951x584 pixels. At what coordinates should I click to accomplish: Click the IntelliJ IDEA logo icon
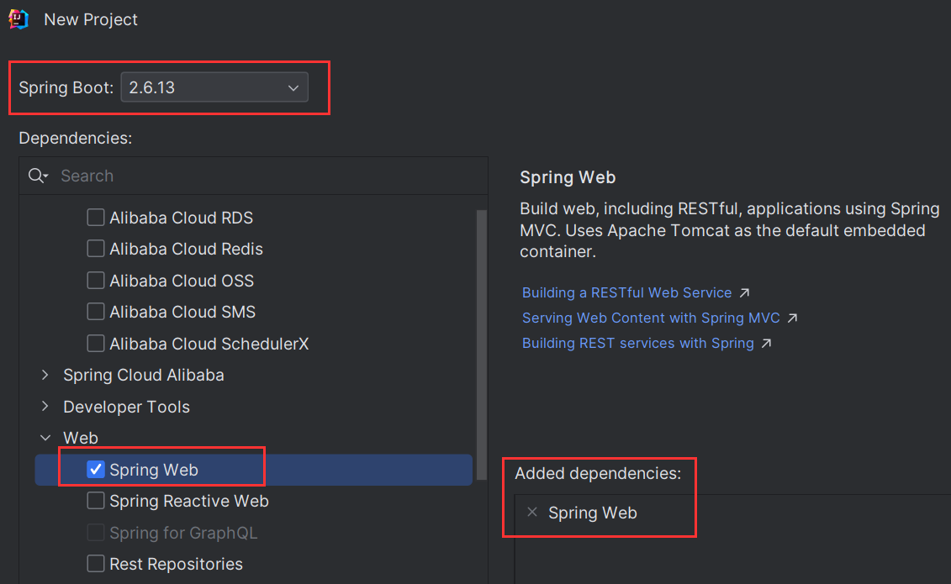click(x=18, y=19)
